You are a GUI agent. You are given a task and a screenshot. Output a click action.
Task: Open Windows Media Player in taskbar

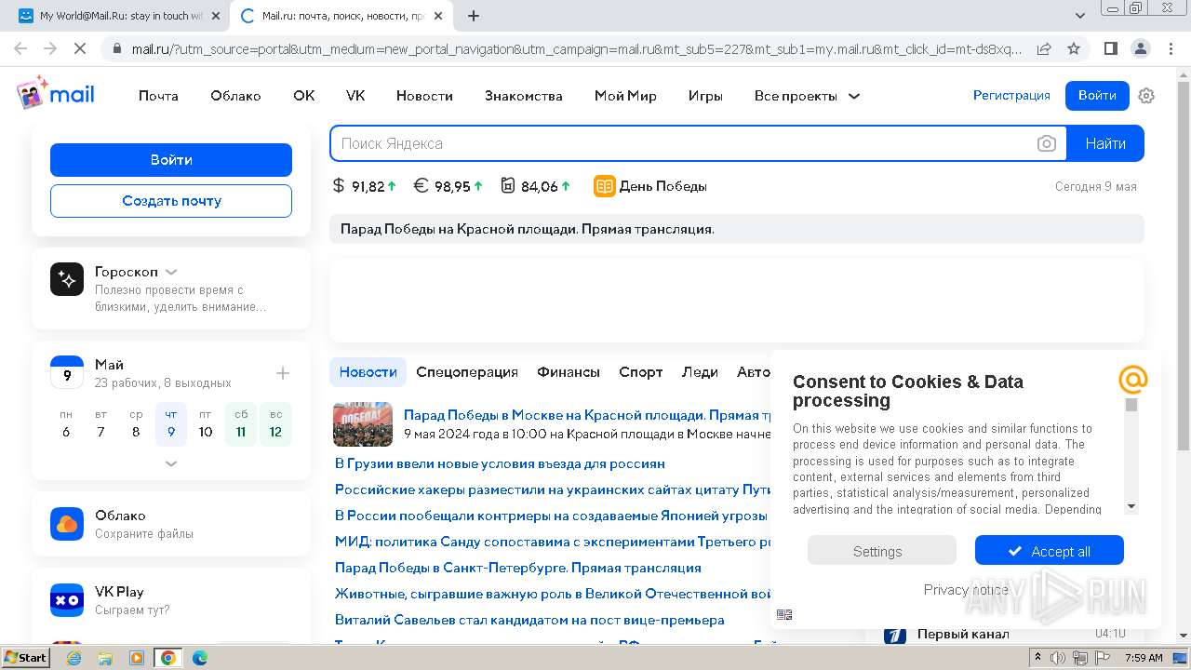click(x=137, y=658)
